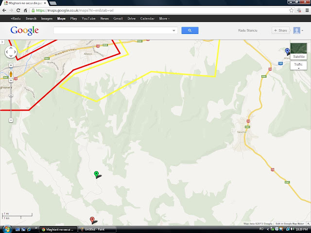Open Images in the Google bar
This screenshot has width=311, height=233.
[47, 18]
